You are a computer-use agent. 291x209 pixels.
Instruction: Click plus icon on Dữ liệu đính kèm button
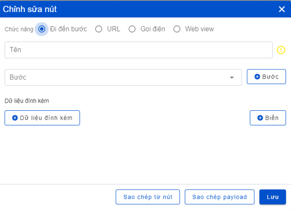[x=15, y=118]
